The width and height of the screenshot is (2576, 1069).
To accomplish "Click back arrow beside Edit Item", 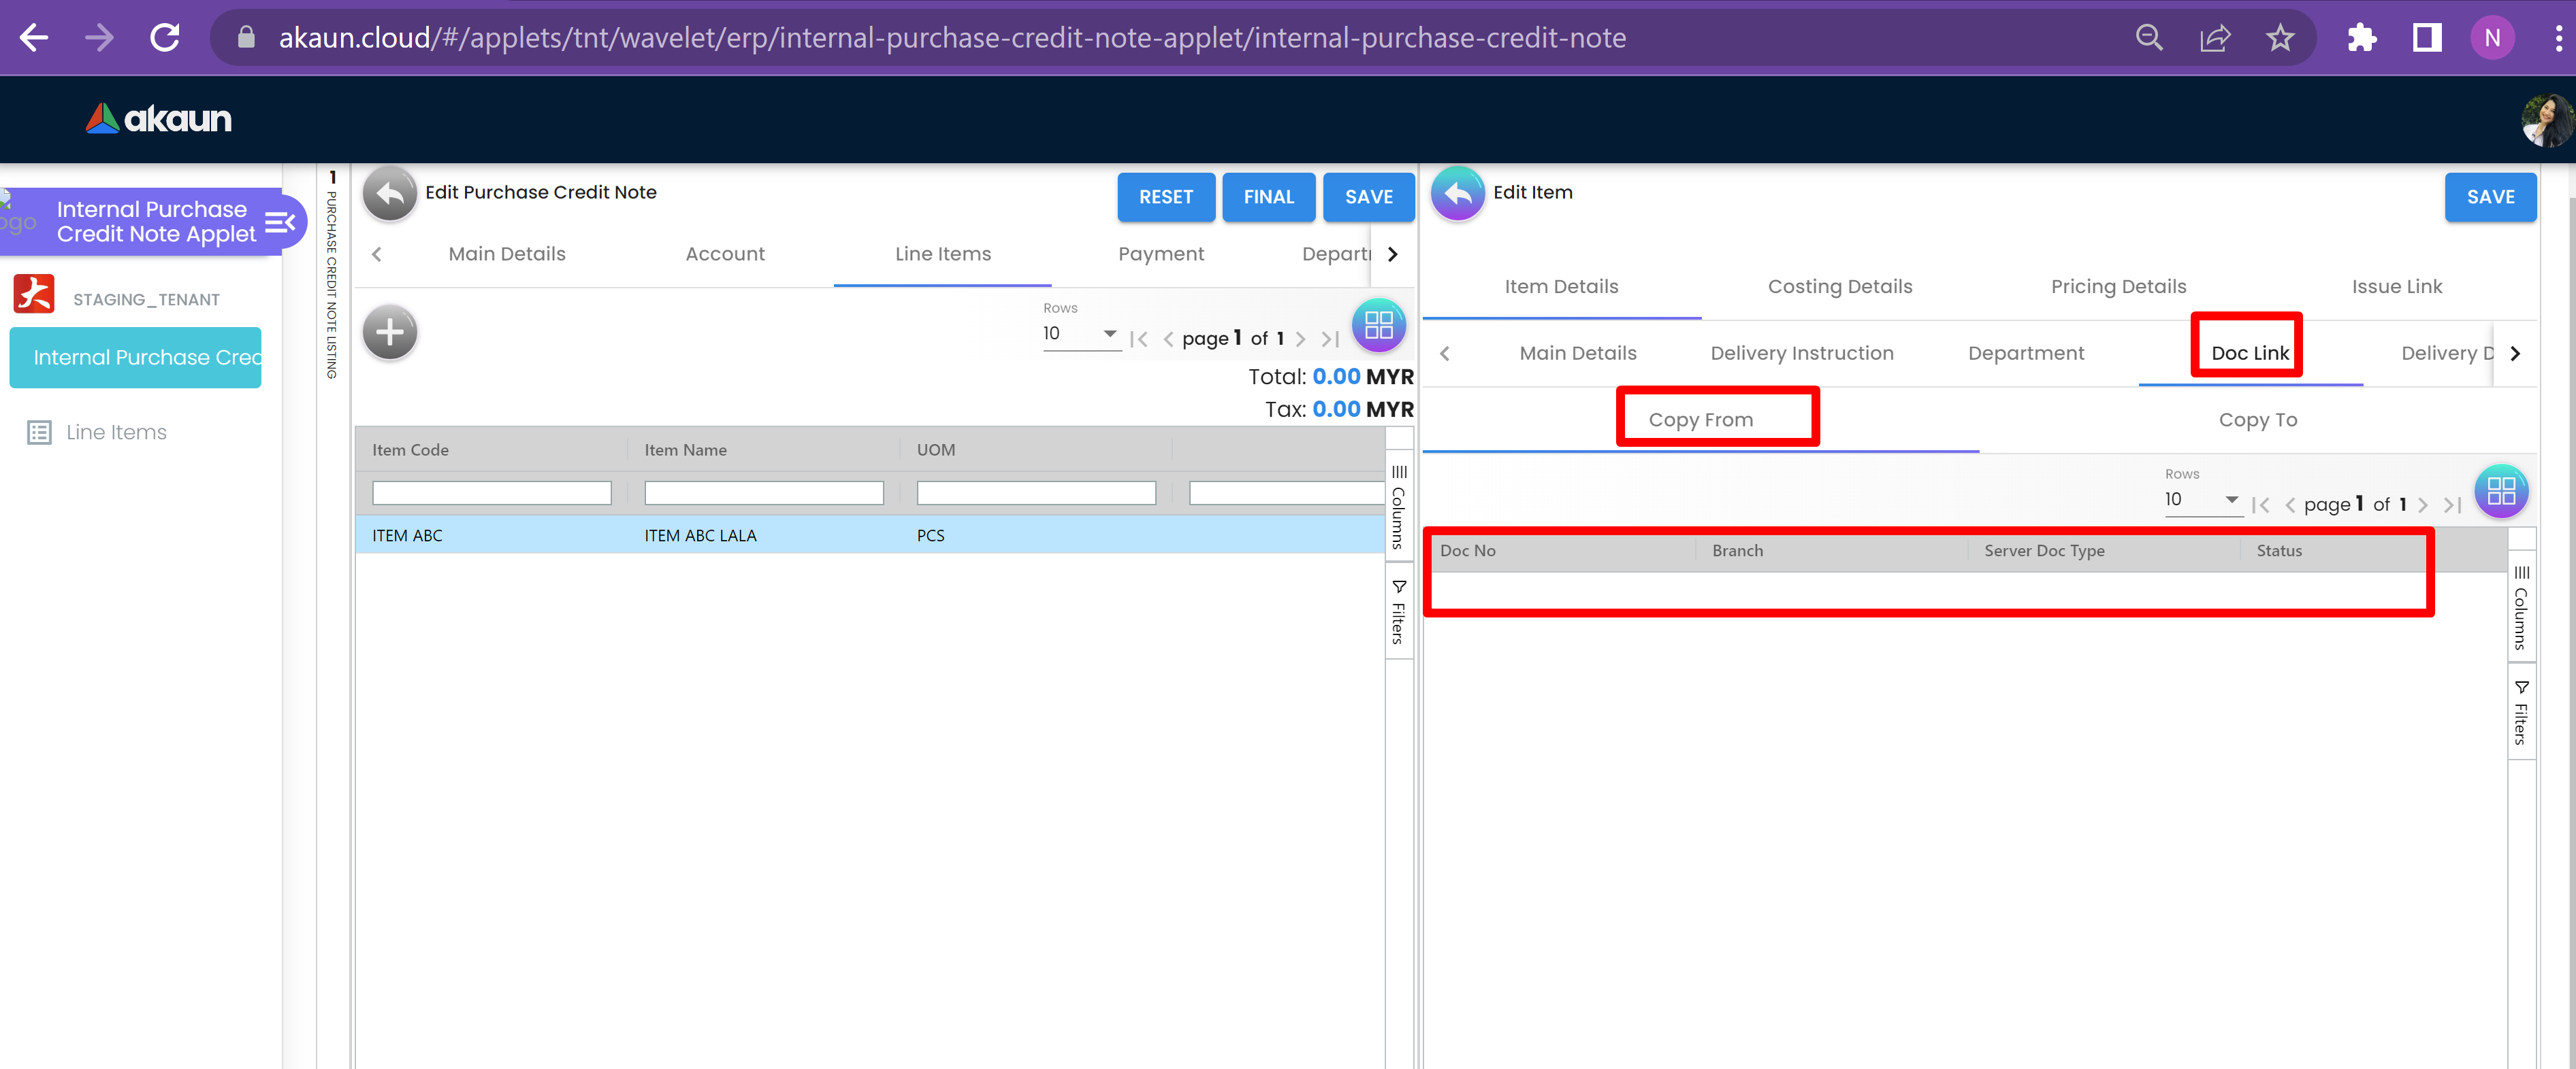I will pos(1457,194).
